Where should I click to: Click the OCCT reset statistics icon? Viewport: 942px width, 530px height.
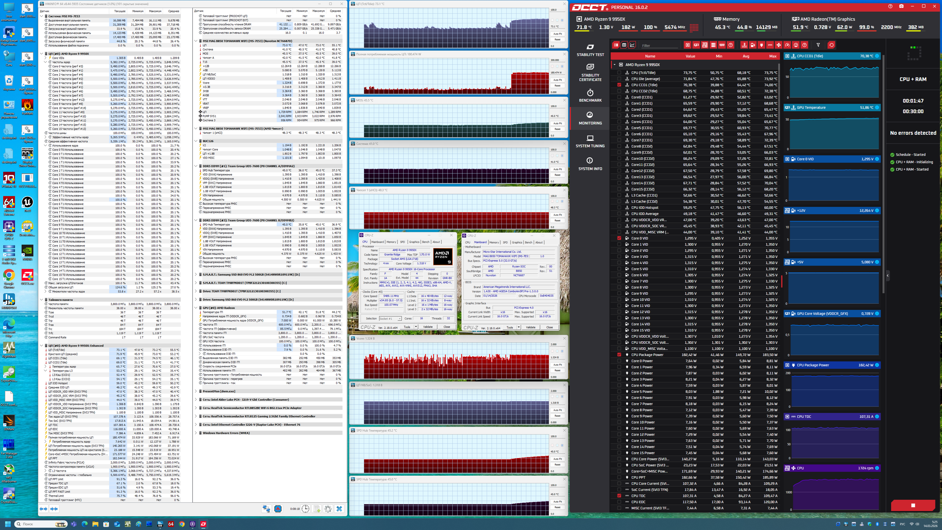point(831,45)
